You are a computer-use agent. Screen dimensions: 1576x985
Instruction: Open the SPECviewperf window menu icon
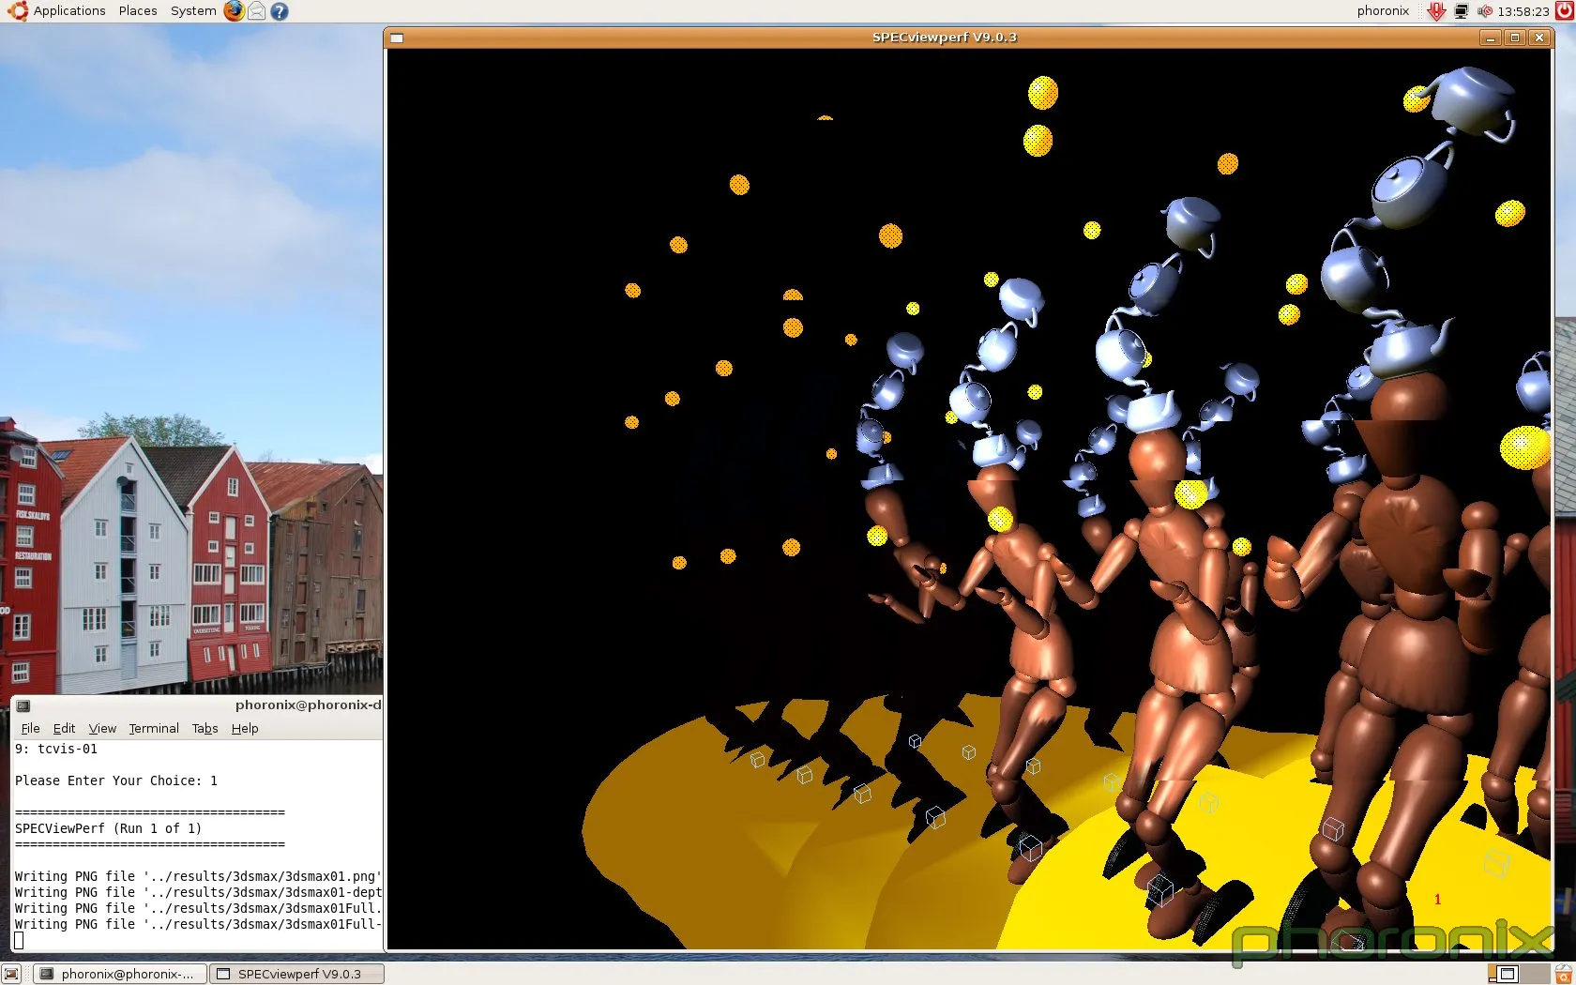(x=397, y=38)
